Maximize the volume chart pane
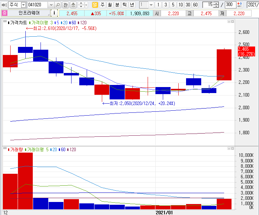The height and width of the screenshot is (215, 259). [229, 148]
